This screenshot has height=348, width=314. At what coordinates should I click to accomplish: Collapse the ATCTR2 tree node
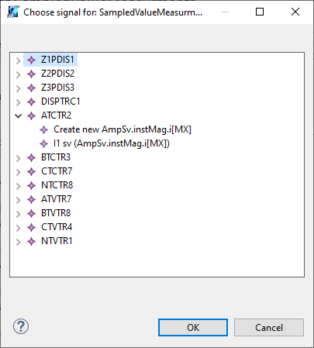pyautogui.click(x=18, y=115)
